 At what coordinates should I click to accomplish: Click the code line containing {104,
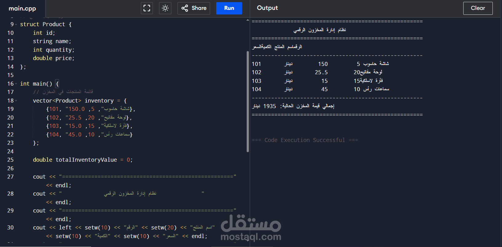tap(90, 135)
